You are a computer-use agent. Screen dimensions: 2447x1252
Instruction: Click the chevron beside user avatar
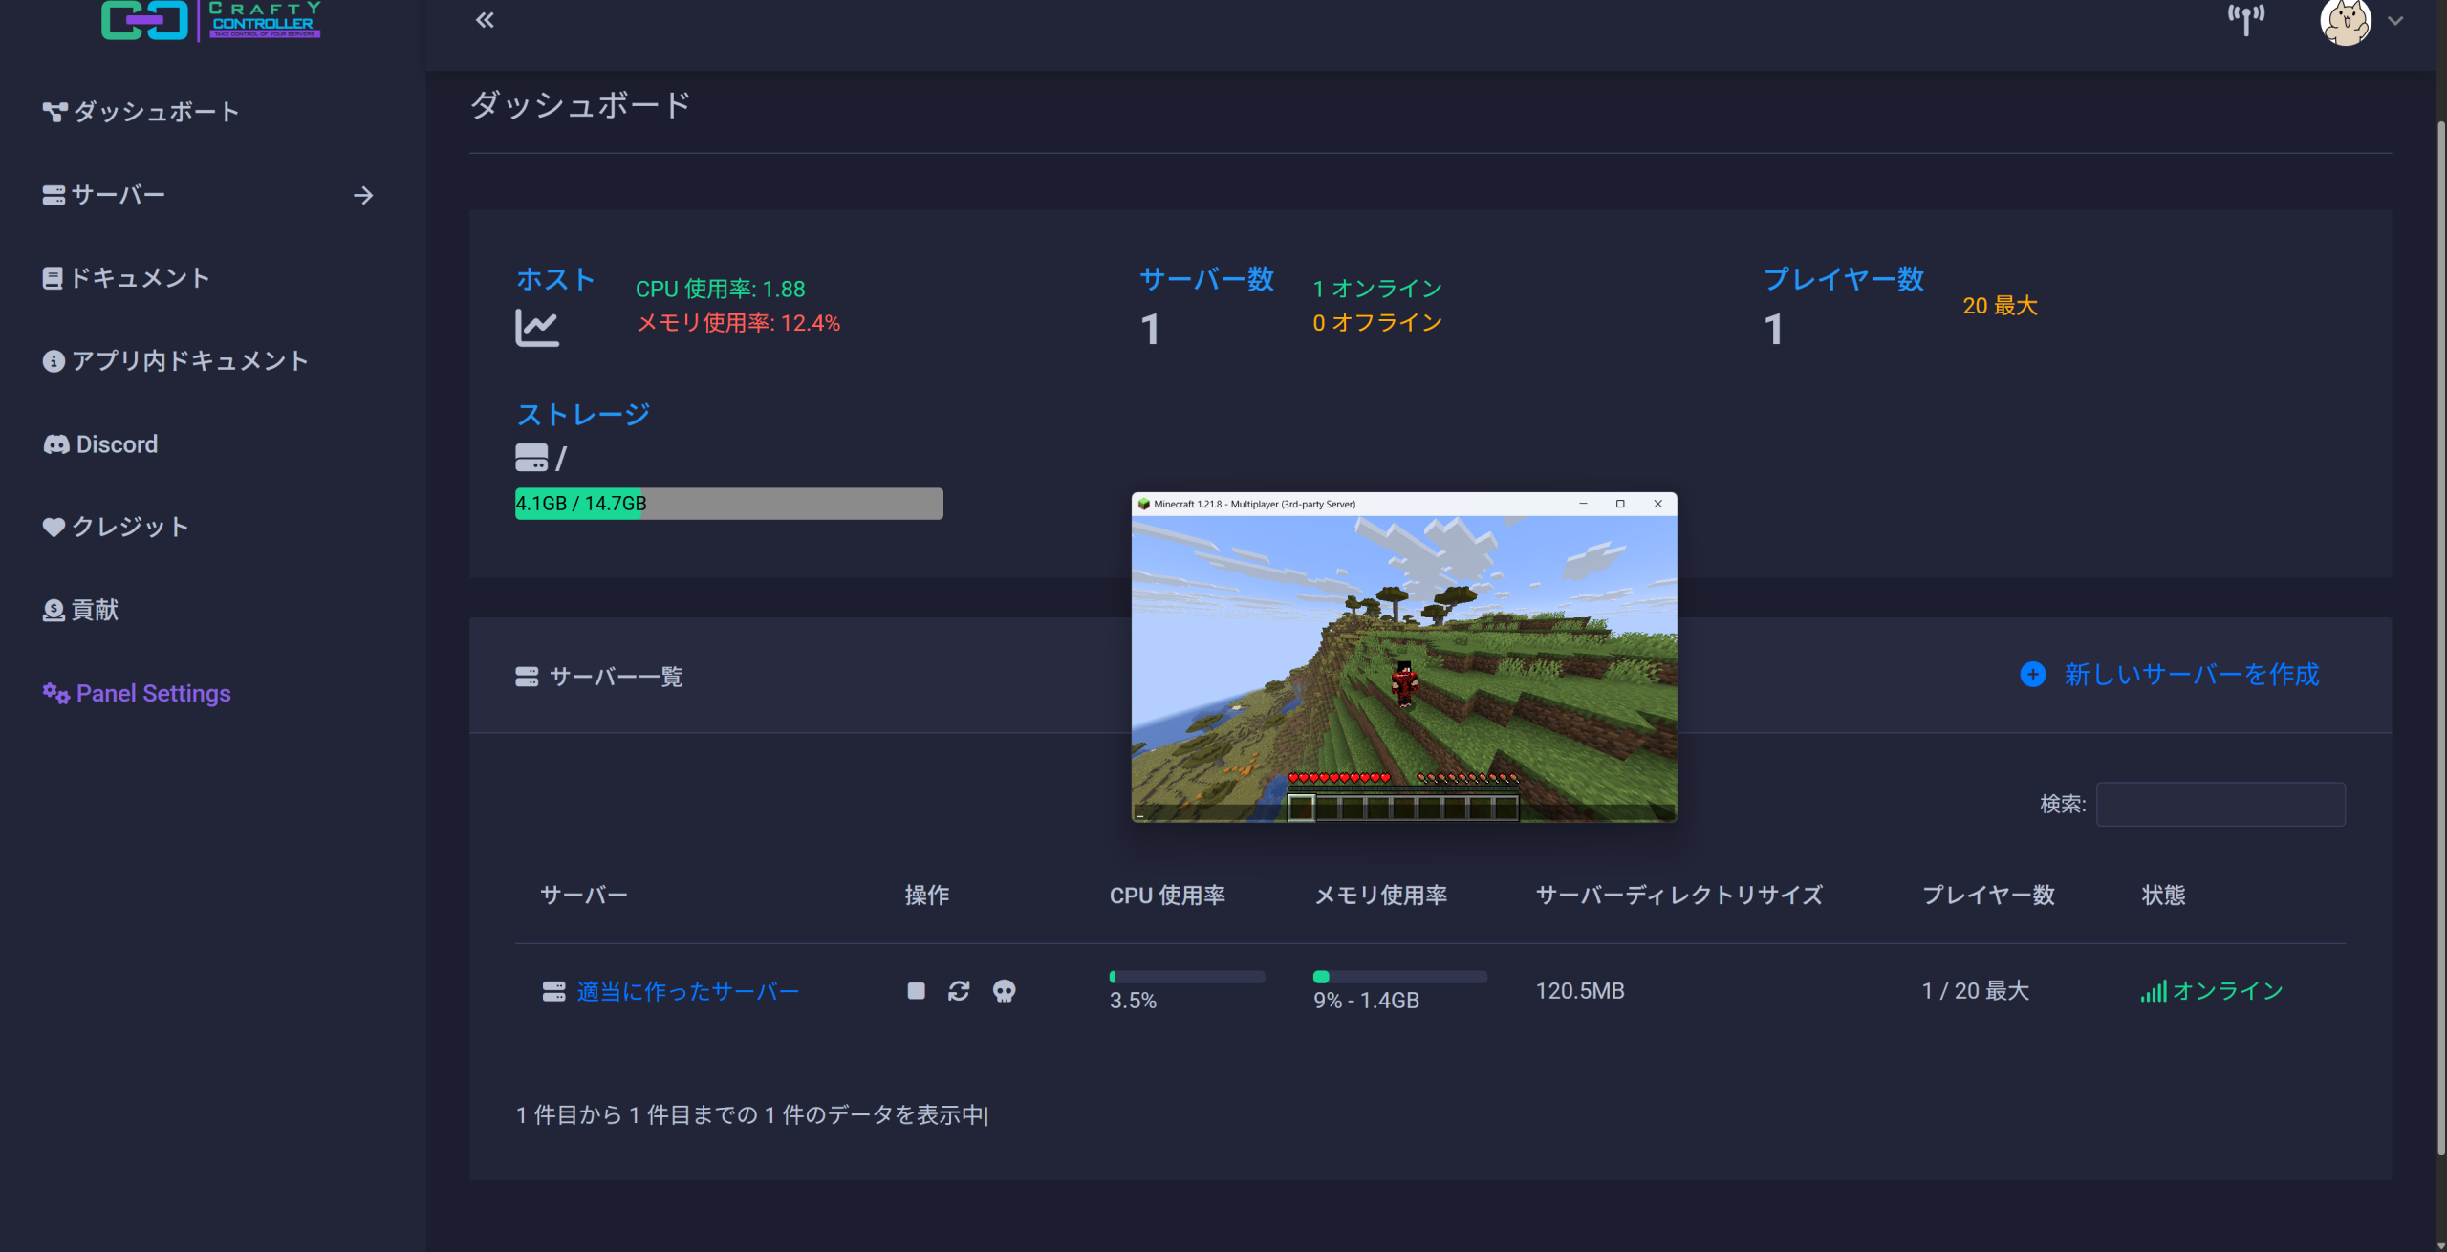coord(2395,21)
